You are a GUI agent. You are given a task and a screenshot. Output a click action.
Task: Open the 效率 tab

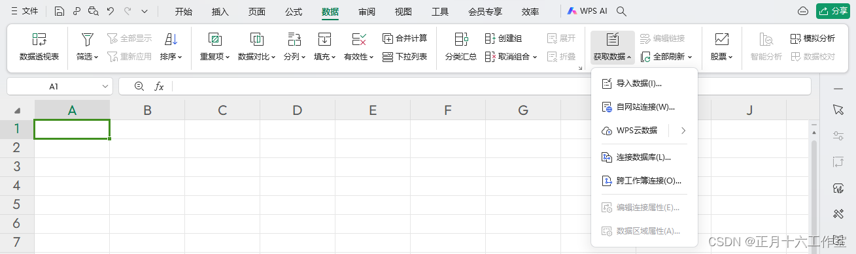(530, 12)
